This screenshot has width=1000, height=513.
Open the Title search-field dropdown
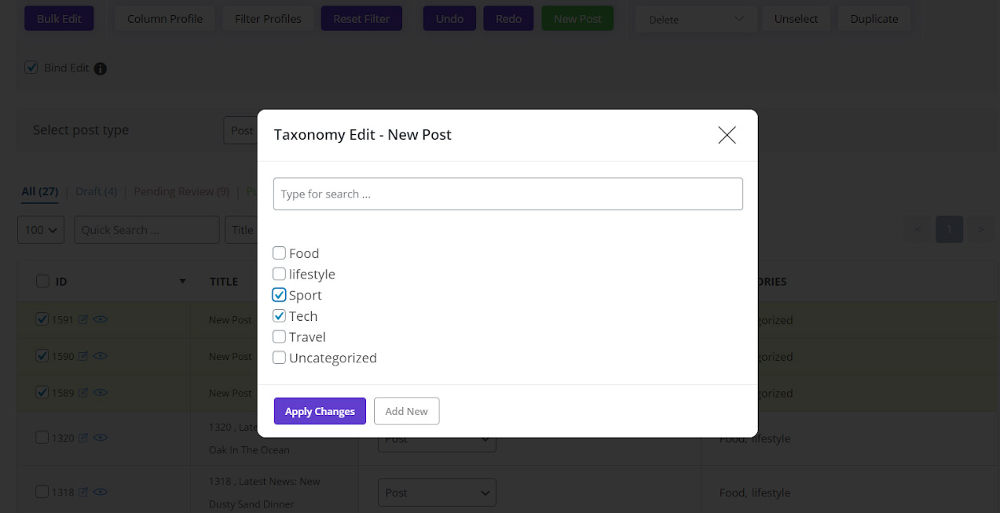(x=242, y=230)
